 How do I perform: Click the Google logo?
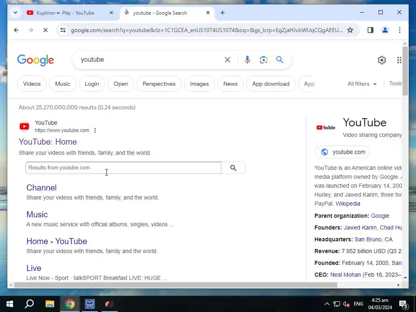point(36,60)
